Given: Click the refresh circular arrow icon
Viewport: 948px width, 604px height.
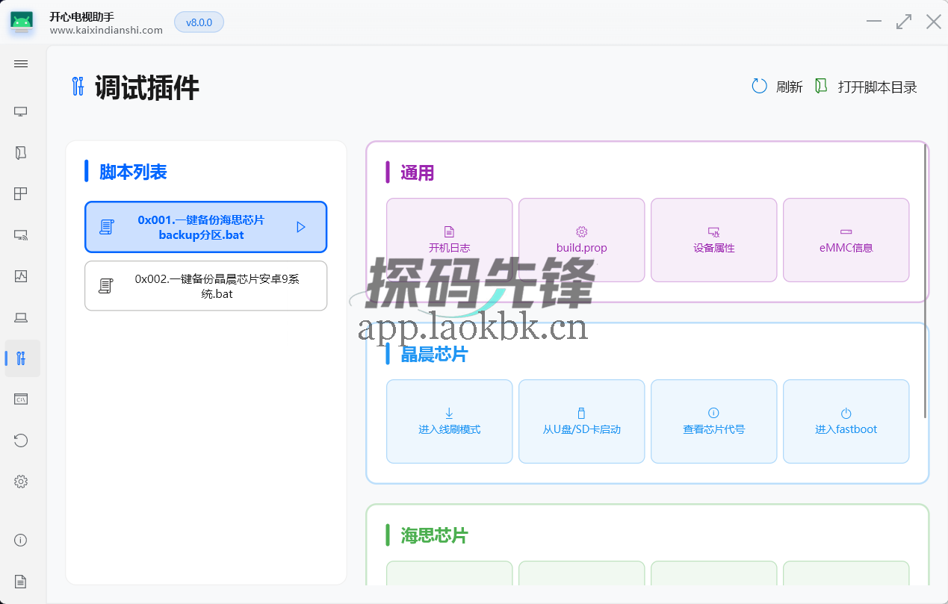Looking at the screenshot, I should [759, 87].
